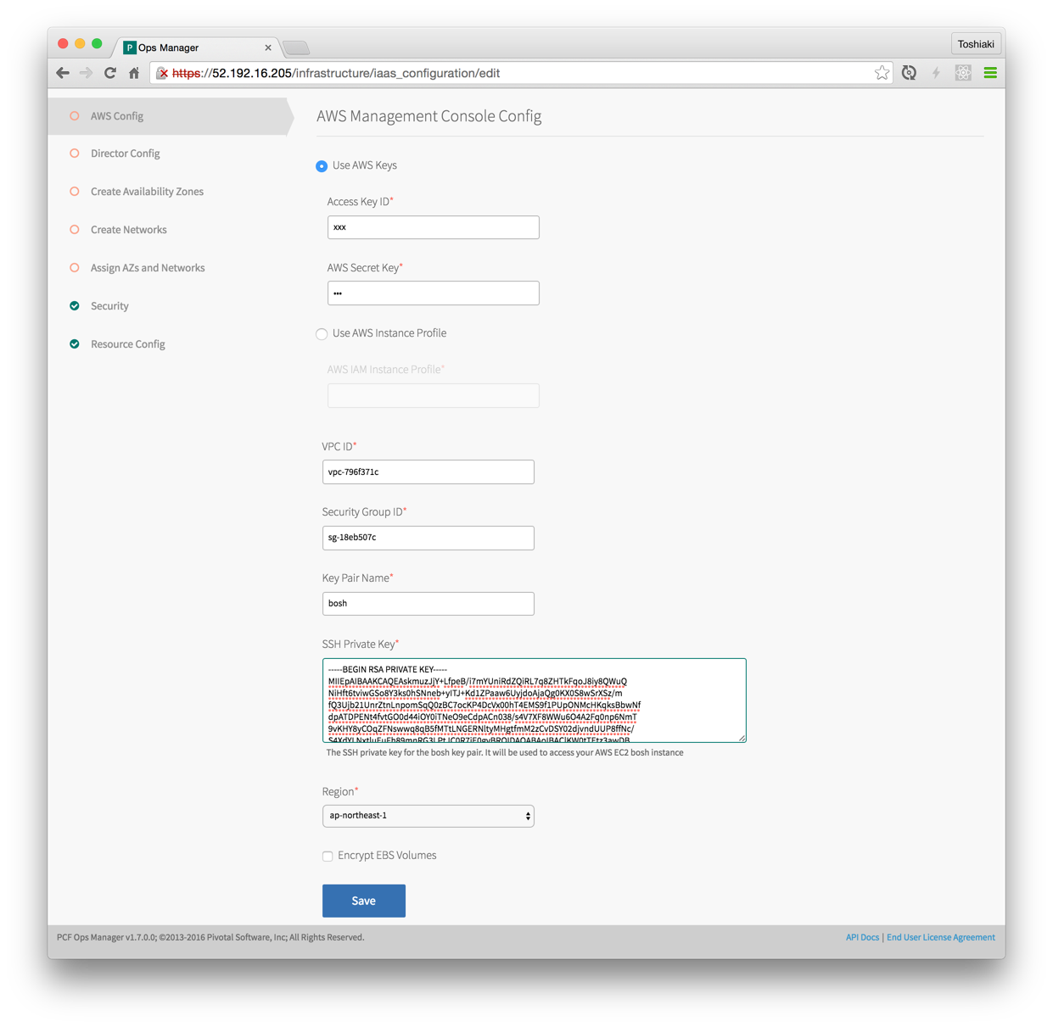Open the API Docs link
1053x1027 pixels.
click(862, 937)
